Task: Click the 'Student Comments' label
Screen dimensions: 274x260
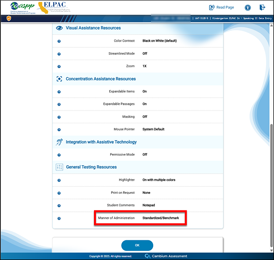Action: (x=121, y=205)
